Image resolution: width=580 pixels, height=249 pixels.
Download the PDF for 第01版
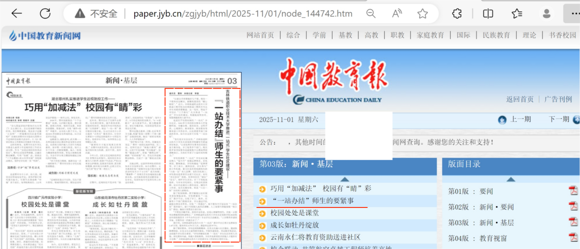573,190
